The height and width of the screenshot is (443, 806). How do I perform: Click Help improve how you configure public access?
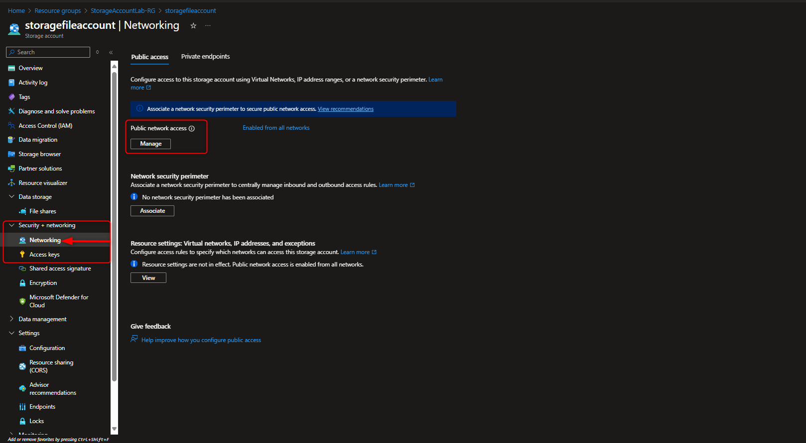pyautogui.click(x=201, y=340)
